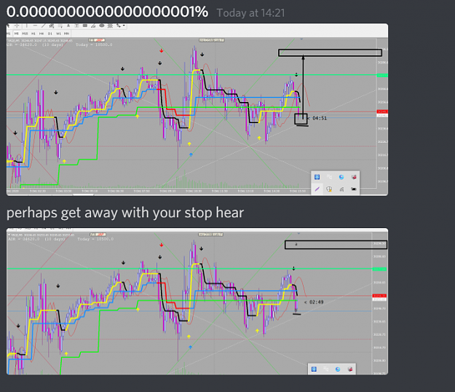Select the text label 'T' tool in the first chart's toolbar
This screenshot has height=392, width=455.
[77, 26]
